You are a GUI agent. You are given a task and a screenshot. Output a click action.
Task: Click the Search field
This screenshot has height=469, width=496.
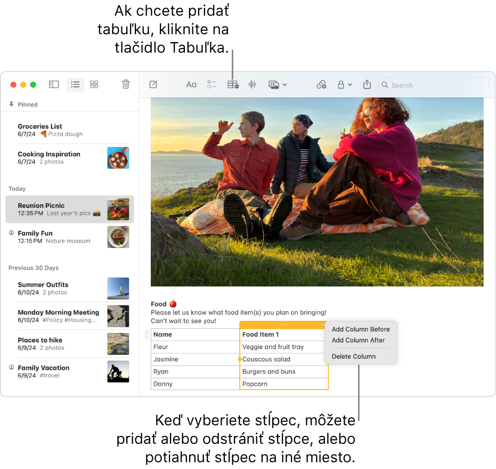[433, 85]
